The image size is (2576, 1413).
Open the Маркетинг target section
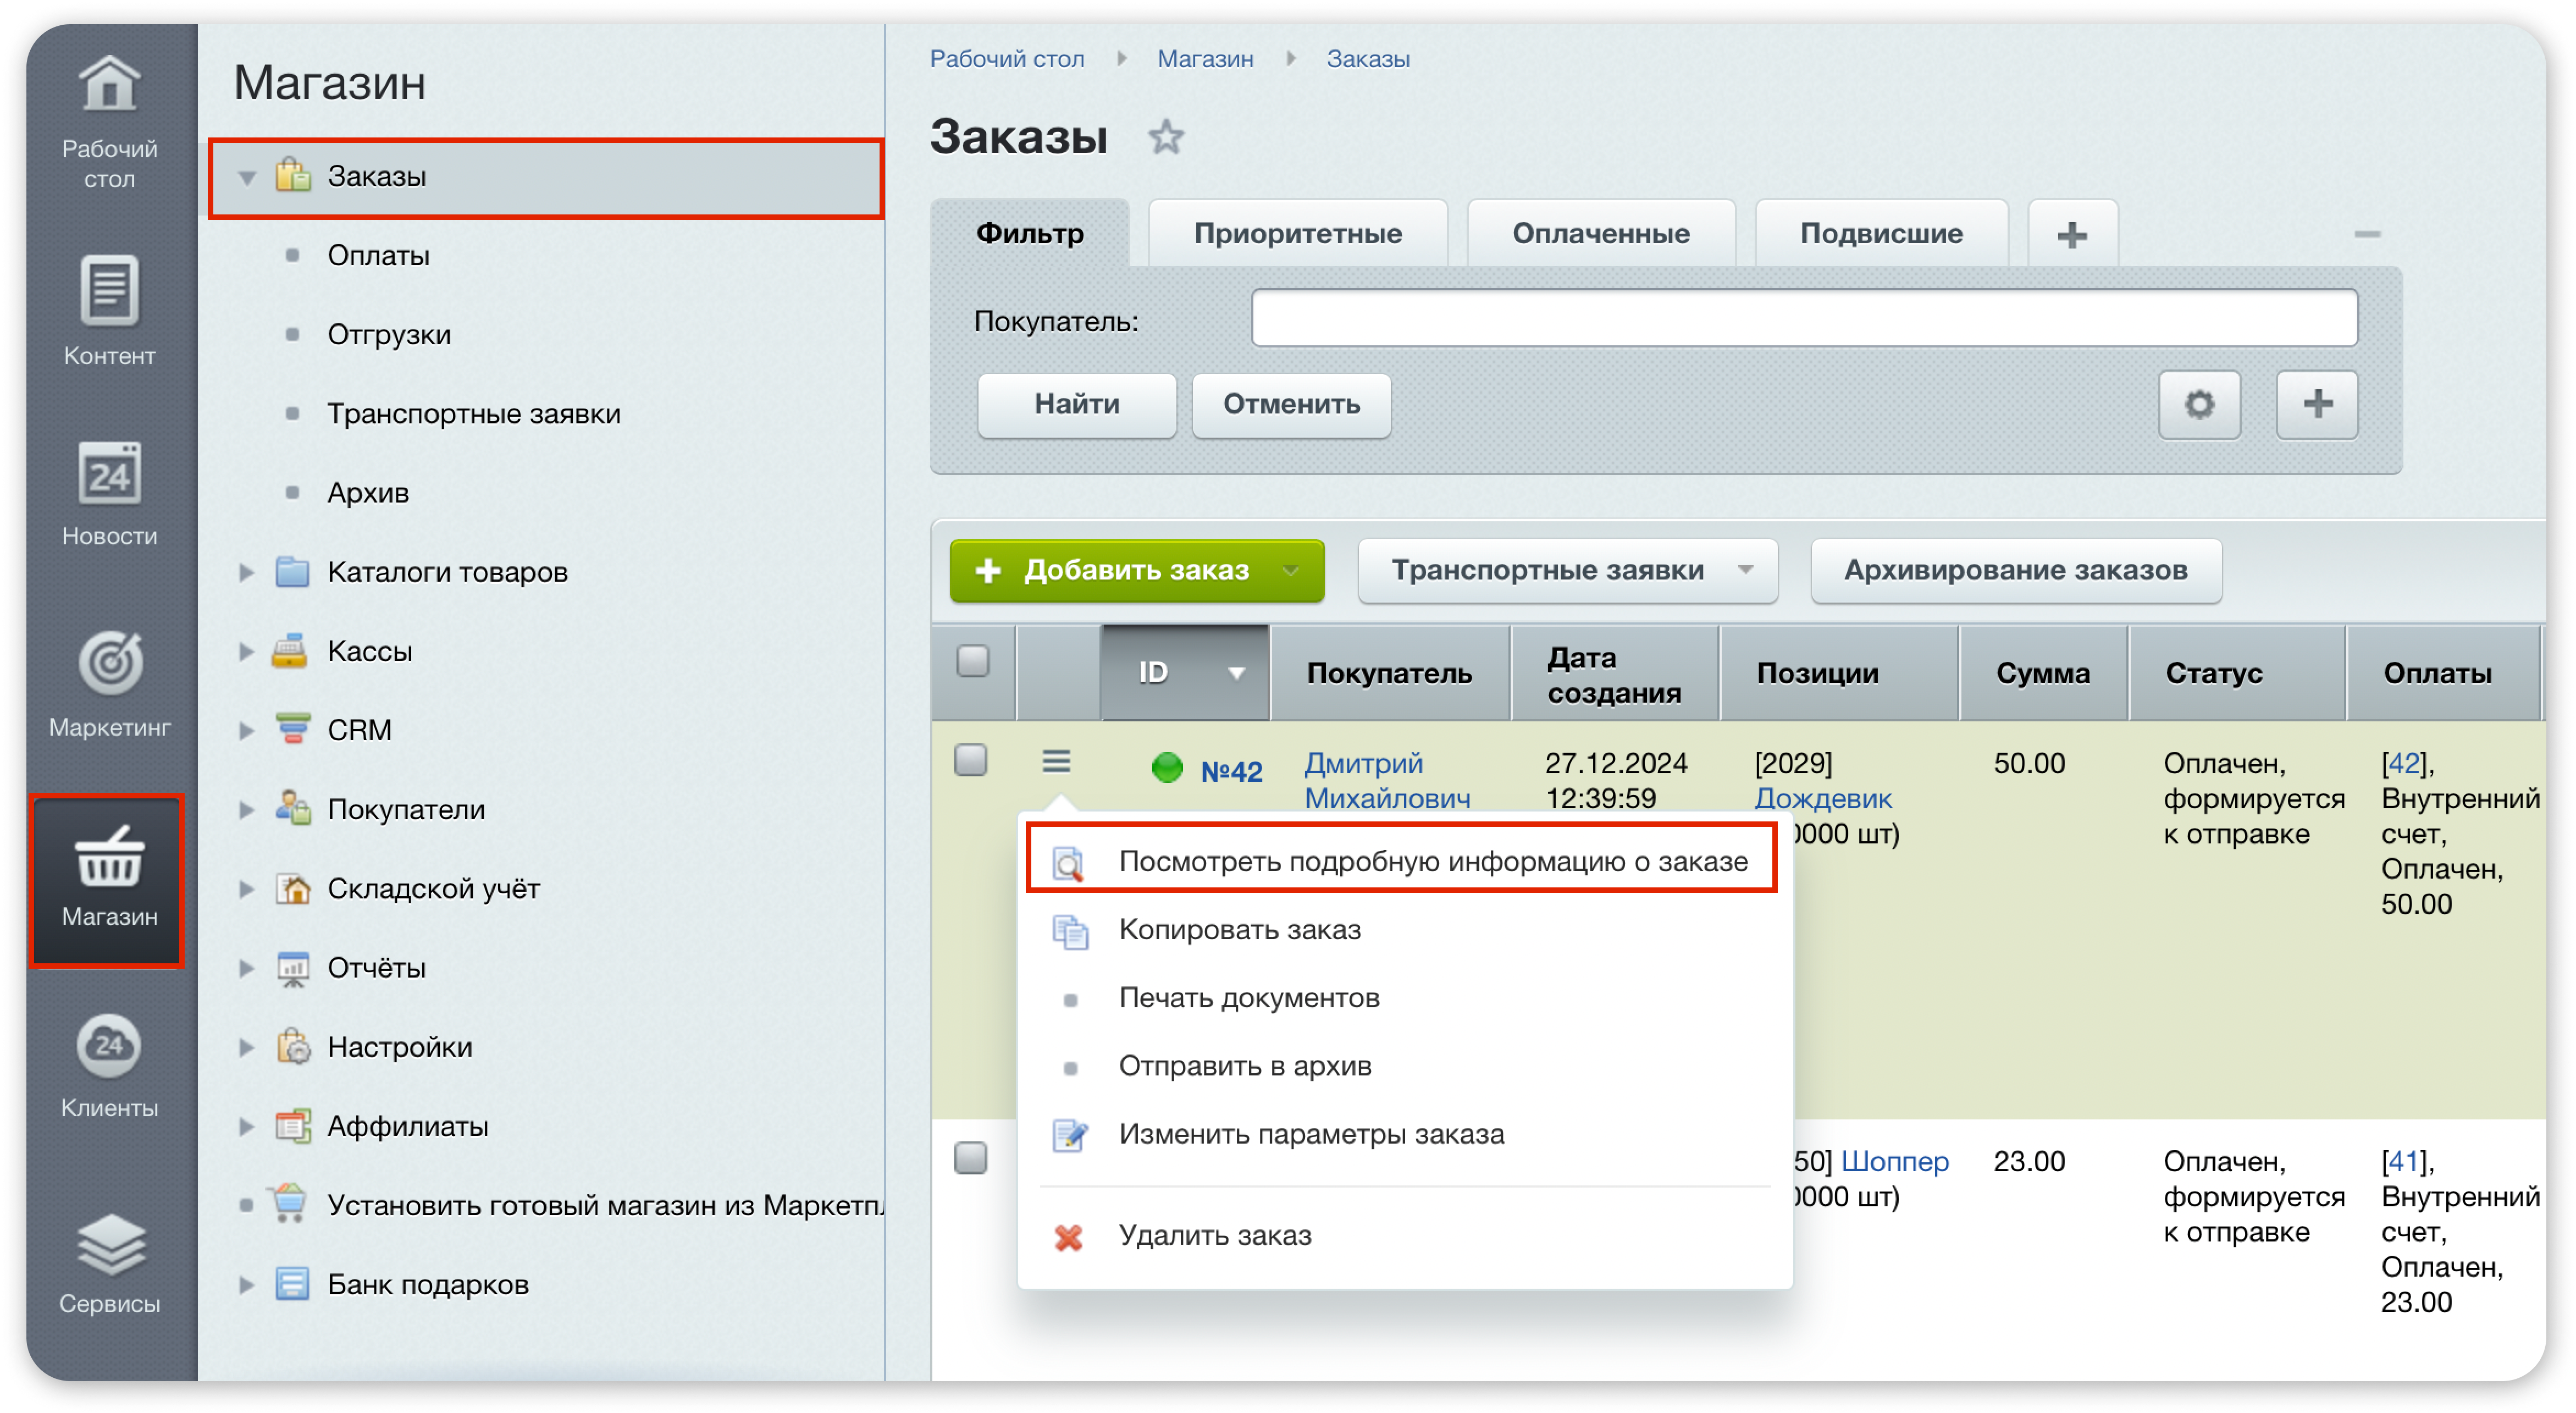[x=109, y=684]
